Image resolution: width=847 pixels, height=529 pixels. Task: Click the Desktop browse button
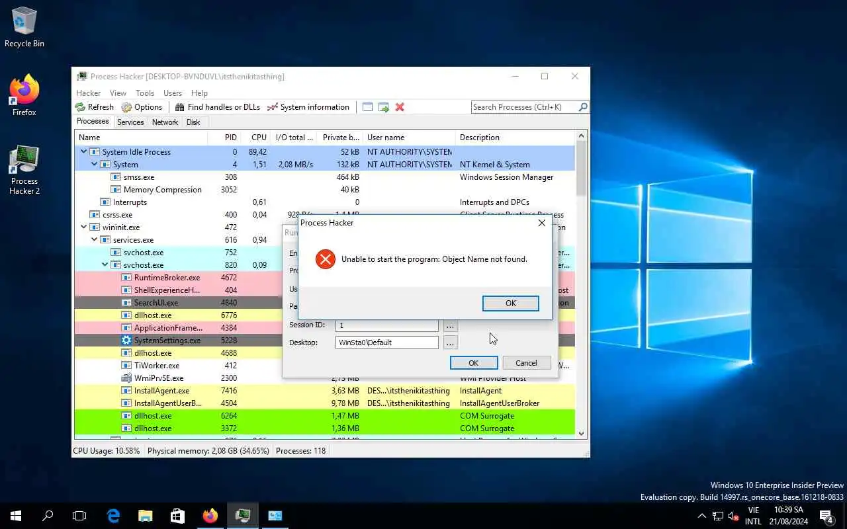(450, 343)
